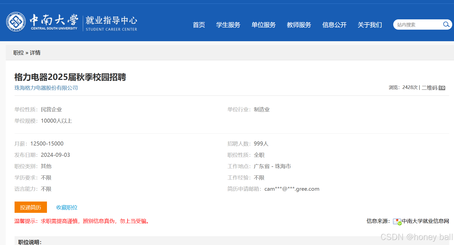Click the 就业指导中心 header title
The image size is (454, 245).
tap(111, 20)
